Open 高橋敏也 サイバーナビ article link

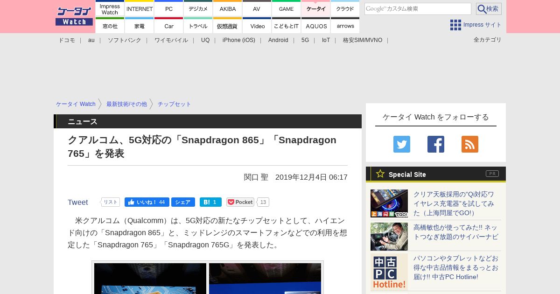(455, 232)
